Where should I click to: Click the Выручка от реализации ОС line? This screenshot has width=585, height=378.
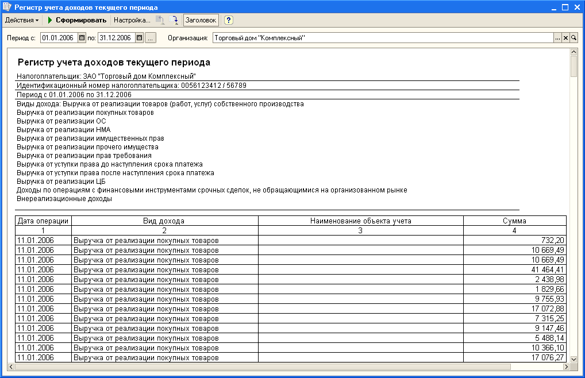pyautogui.click(x=61, y=121)
